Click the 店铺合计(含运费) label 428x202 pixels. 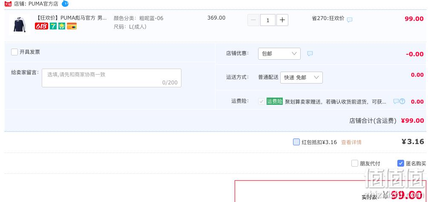click(x=373, y=121)
